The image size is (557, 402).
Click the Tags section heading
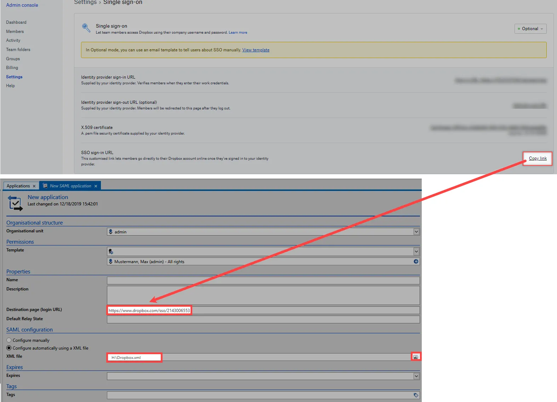[x=11, y=386]
